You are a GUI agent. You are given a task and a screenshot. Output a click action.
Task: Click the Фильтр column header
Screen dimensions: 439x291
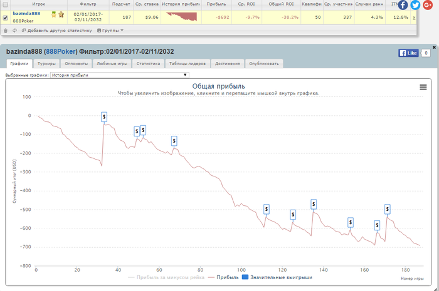click(x=88, y=4)
